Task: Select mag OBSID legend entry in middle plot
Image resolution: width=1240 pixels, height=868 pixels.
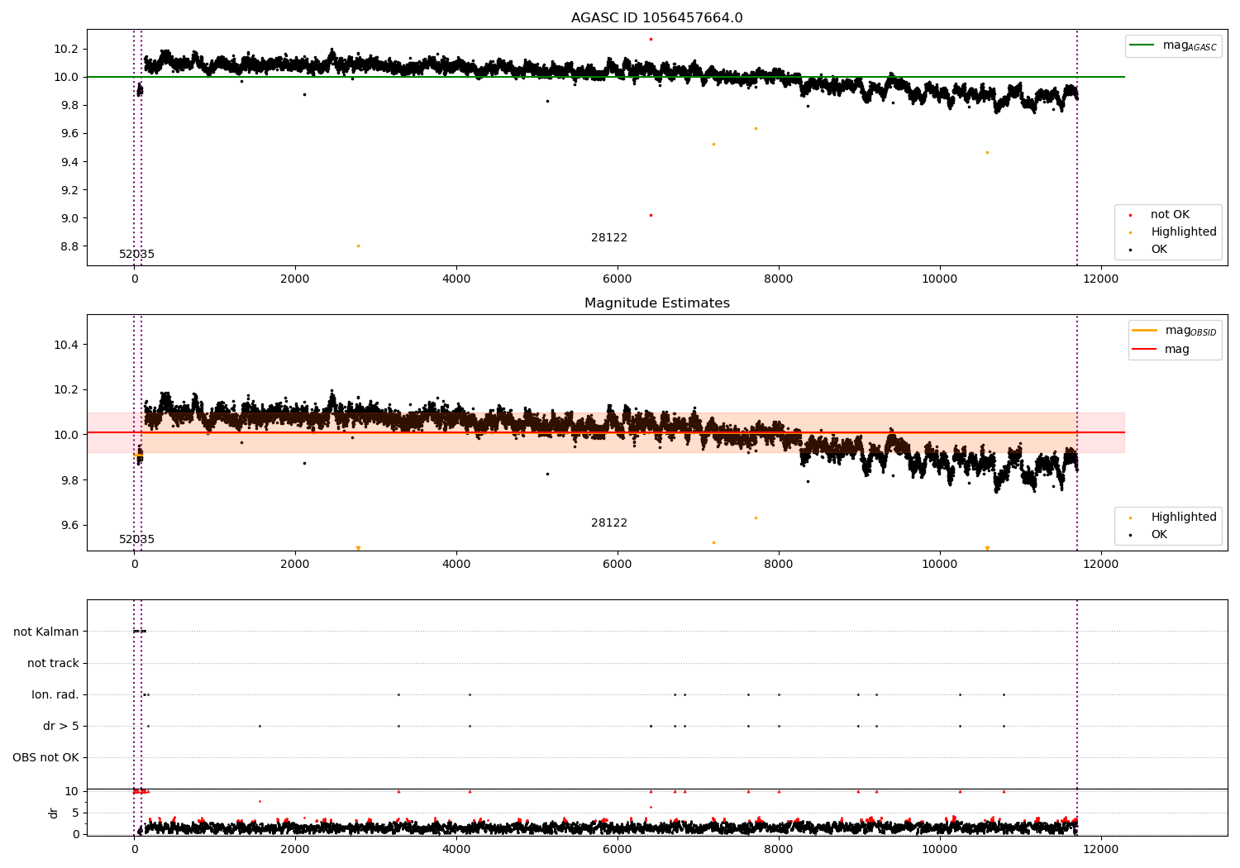Action: tap(1175, 331)
